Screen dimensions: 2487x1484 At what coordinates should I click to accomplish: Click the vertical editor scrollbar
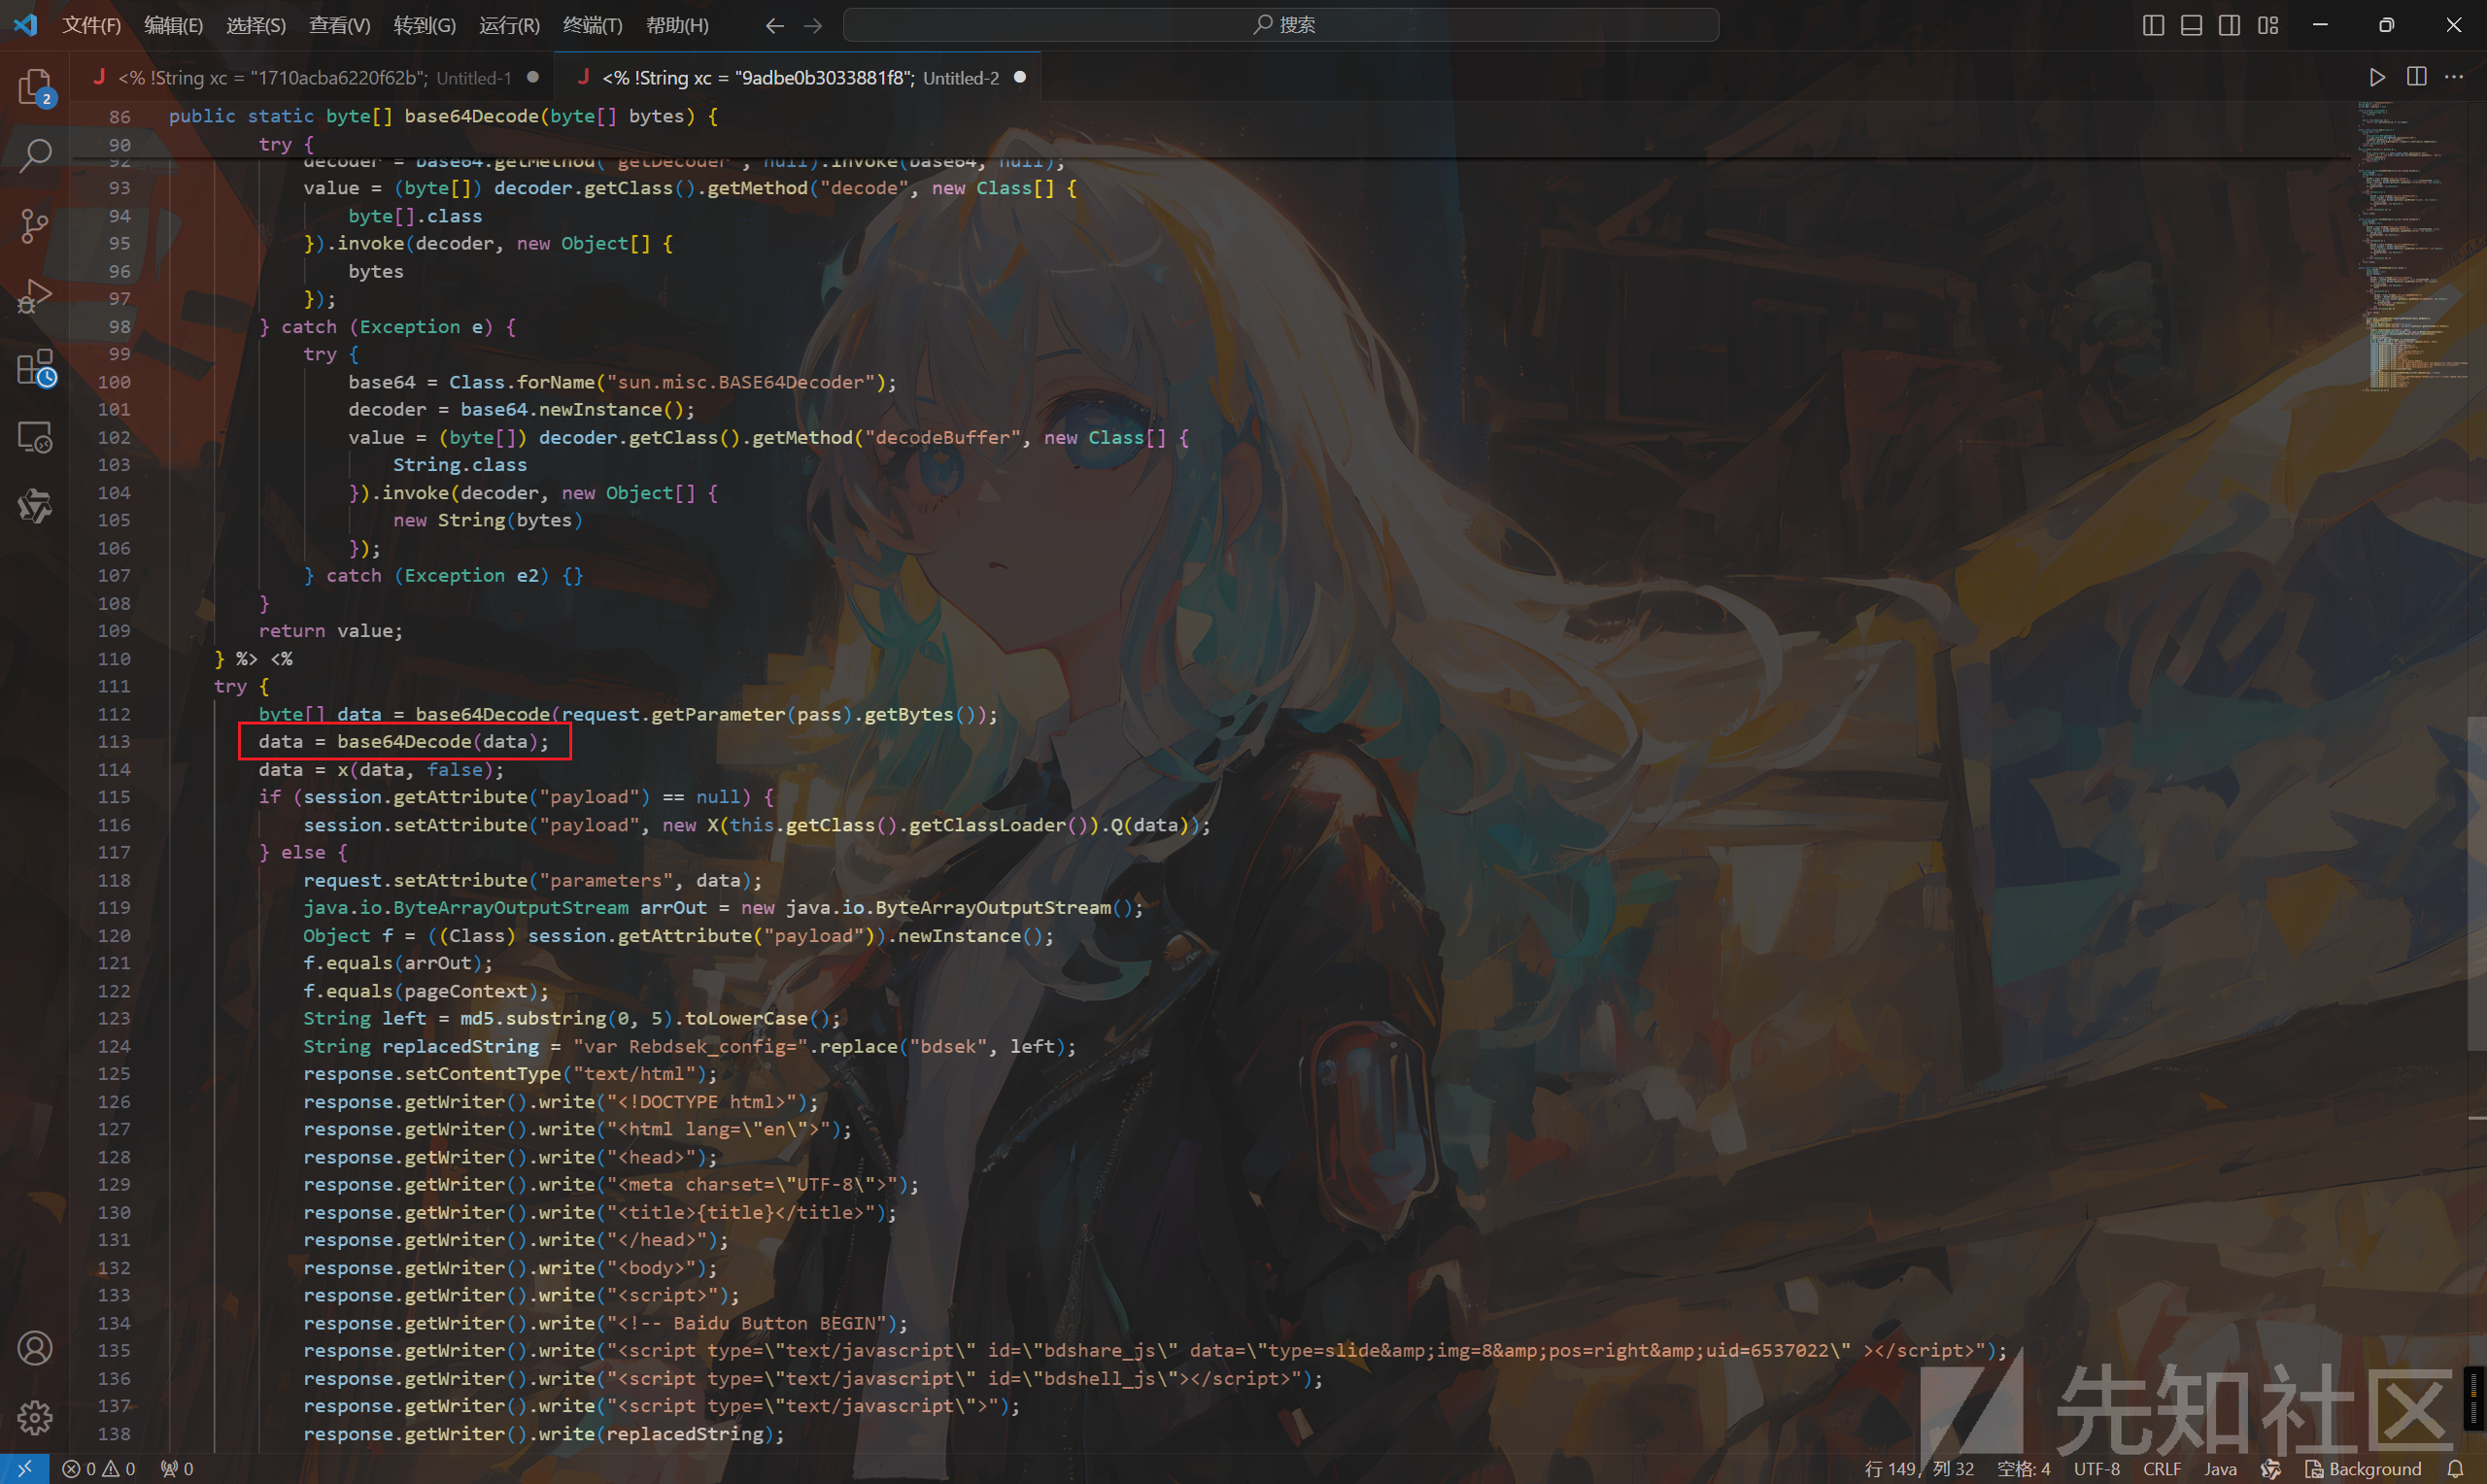2478,884
